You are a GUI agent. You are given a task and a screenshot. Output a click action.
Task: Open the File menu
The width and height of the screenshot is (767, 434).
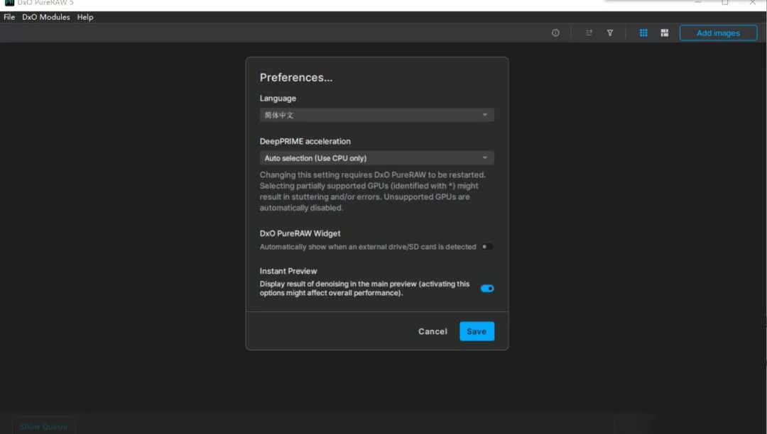pos(9,17)
